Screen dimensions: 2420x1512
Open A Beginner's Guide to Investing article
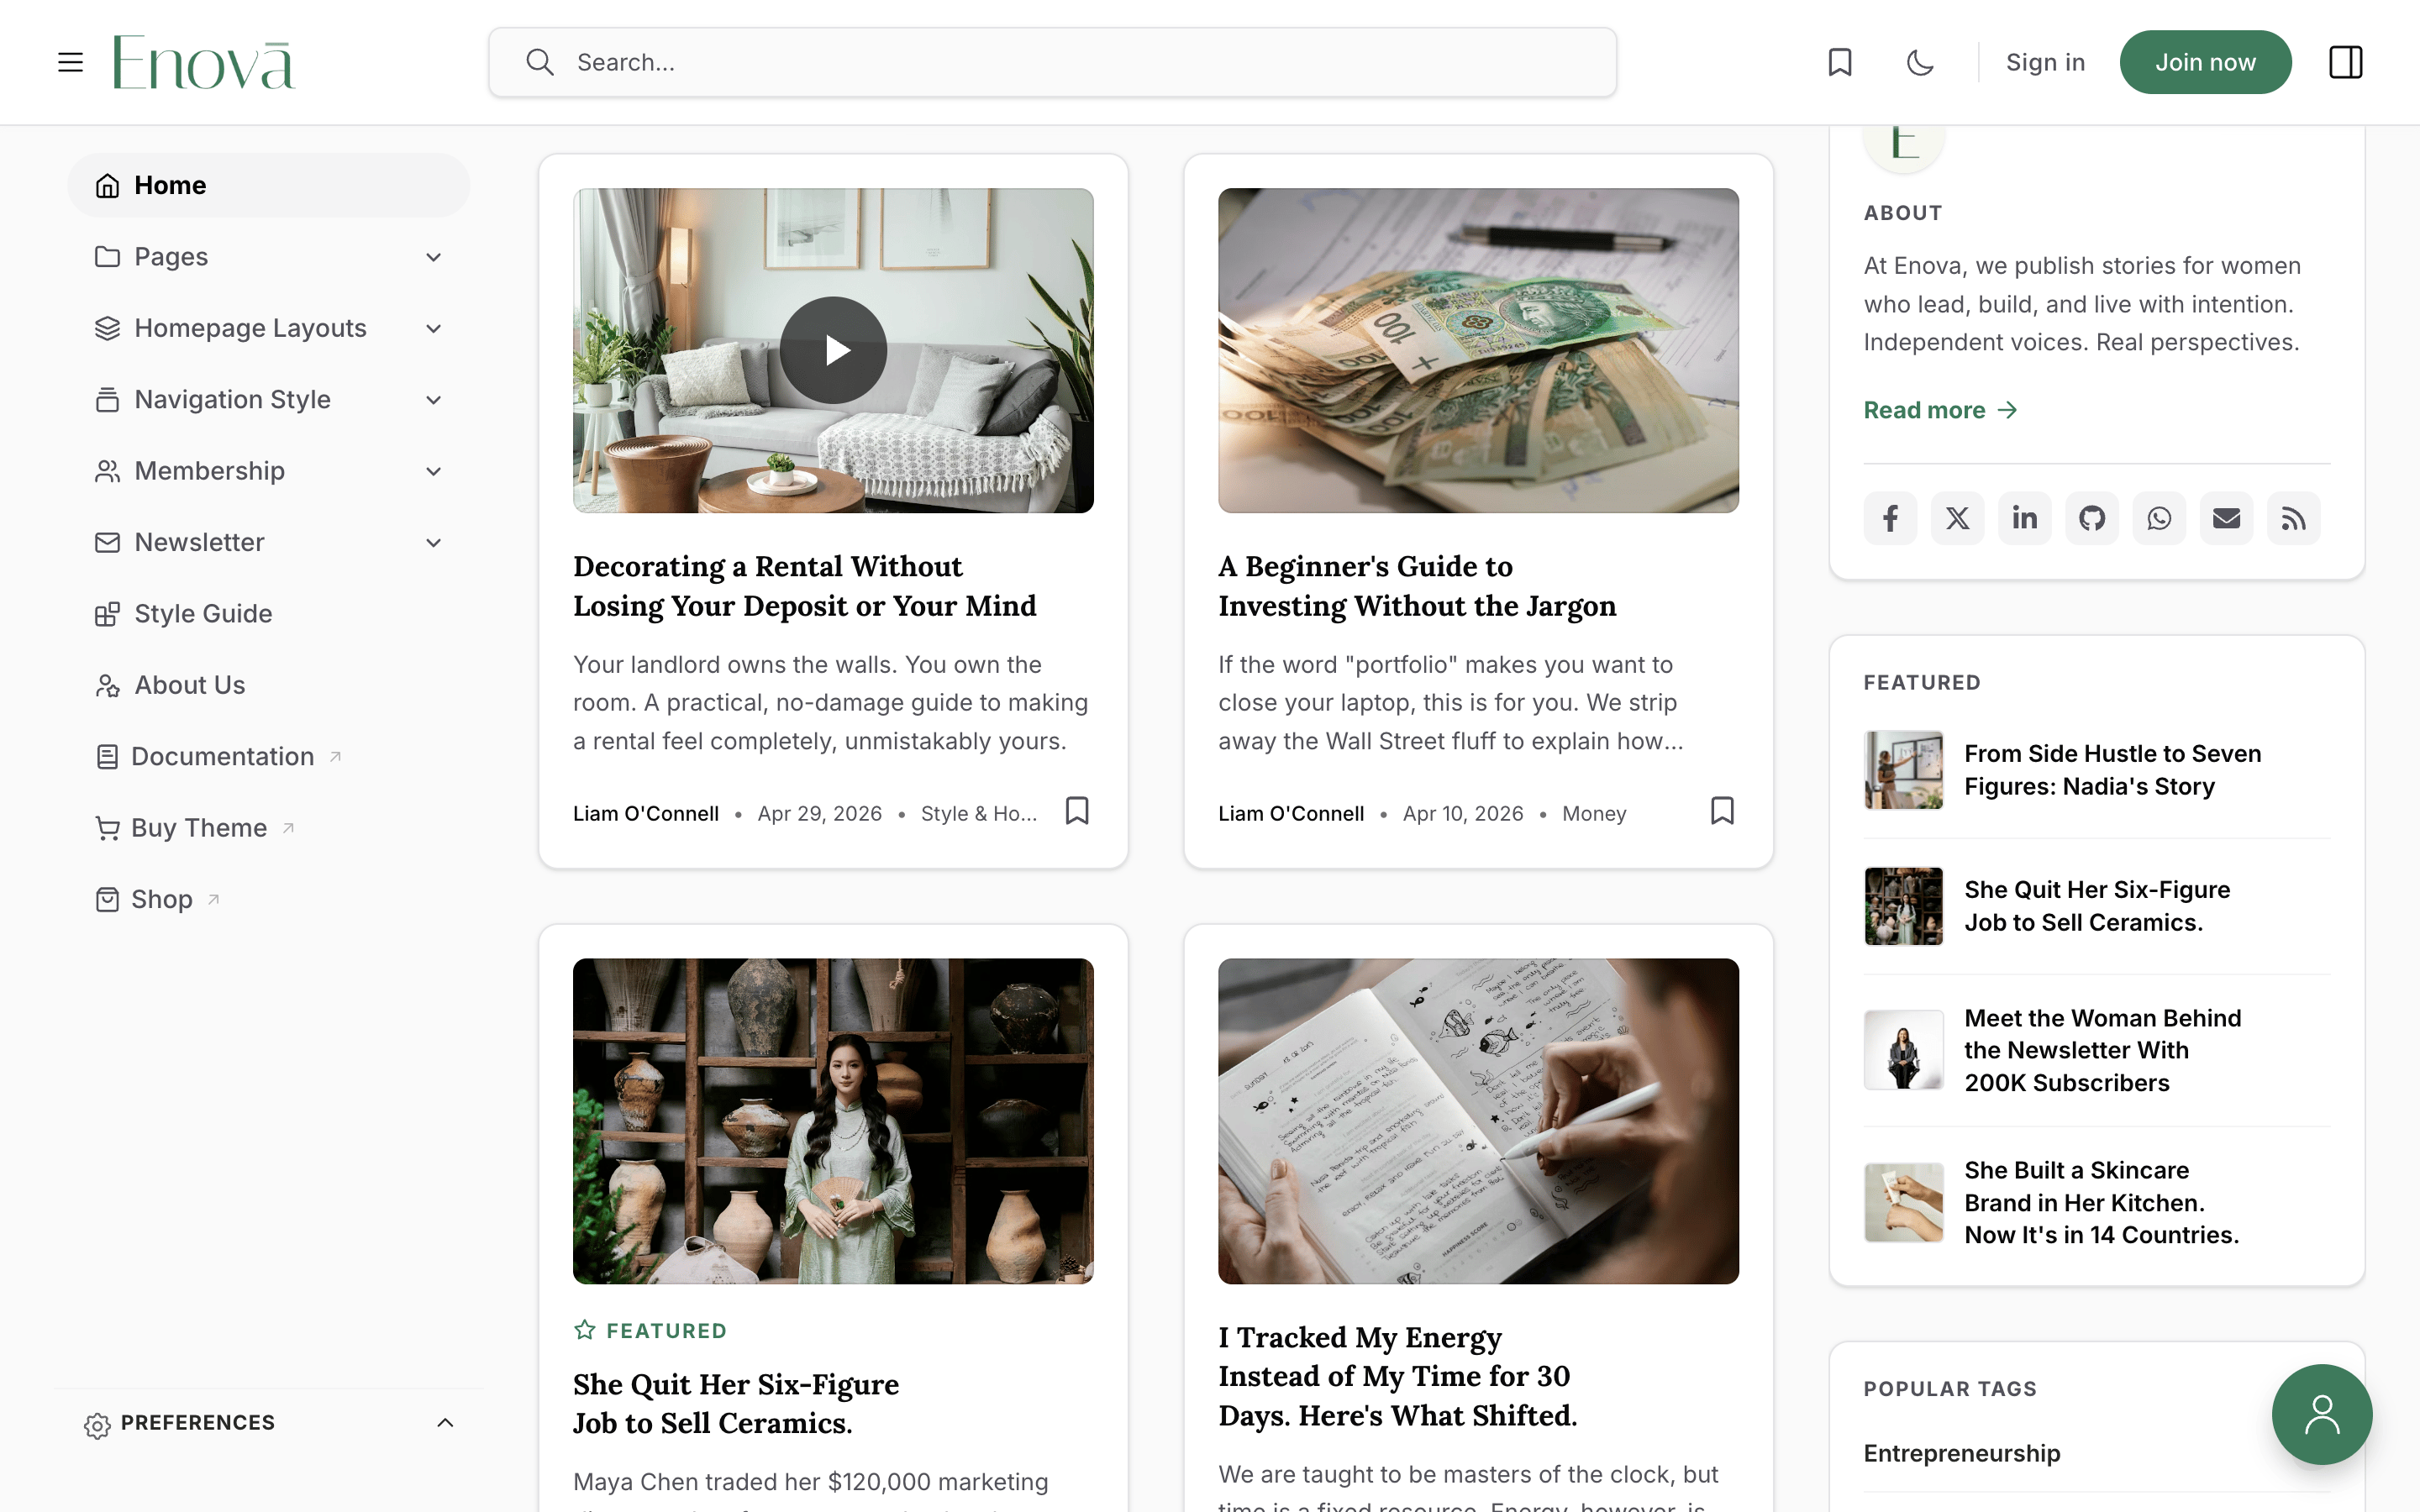(1417, 586)
